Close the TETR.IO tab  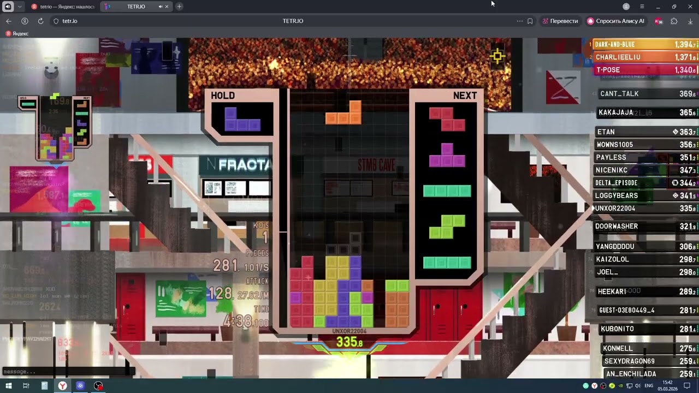click(x=167, y=7)
